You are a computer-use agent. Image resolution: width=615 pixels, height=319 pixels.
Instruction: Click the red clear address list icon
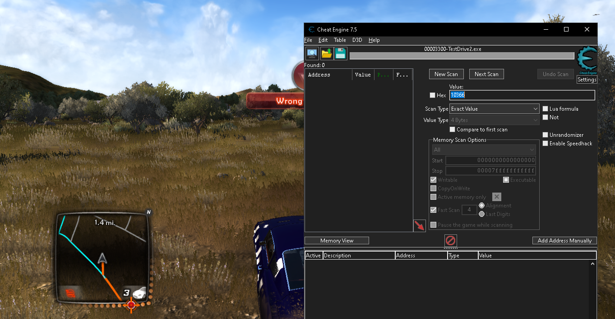pos(450,240)
